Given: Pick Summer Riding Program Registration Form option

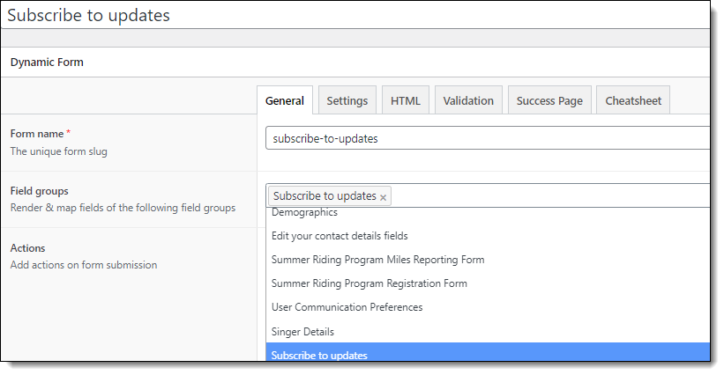Looking at the screenshot, I should (x=488, y=283).
